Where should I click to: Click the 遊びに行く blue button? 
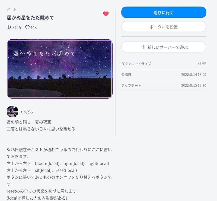tap(164, 12)
